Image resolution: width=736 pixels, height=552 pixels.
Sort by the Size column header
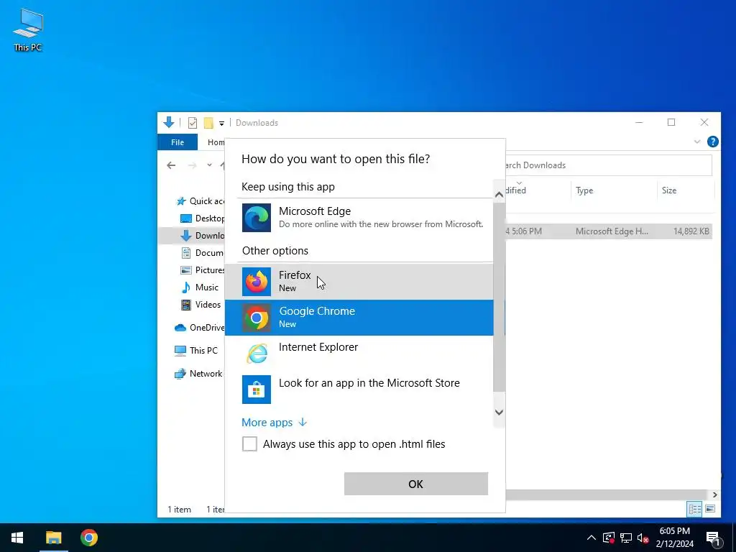pos(685,190)
